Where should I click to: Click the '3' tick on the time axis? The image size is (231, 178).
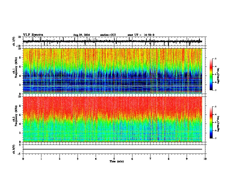click(x=78, y=159)
